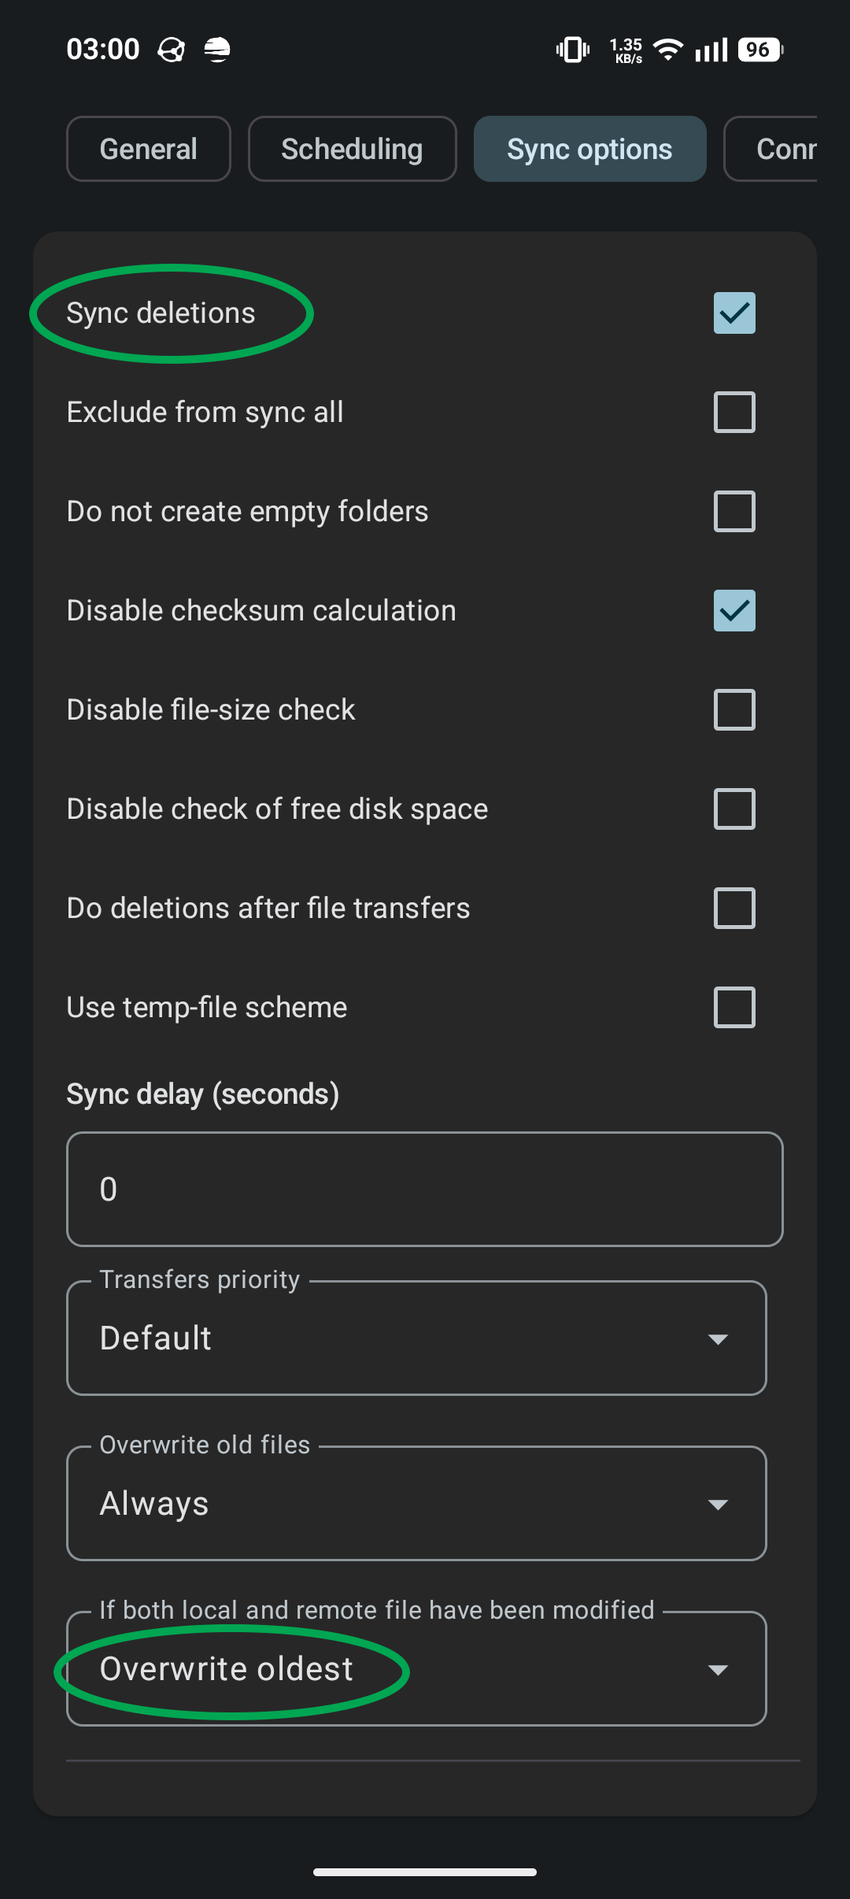Image resolution: width=850 pixels, height=1899 pixels.
Task: Open the Overwrite oldest conflict dropdown
Action: point(416,1669)
